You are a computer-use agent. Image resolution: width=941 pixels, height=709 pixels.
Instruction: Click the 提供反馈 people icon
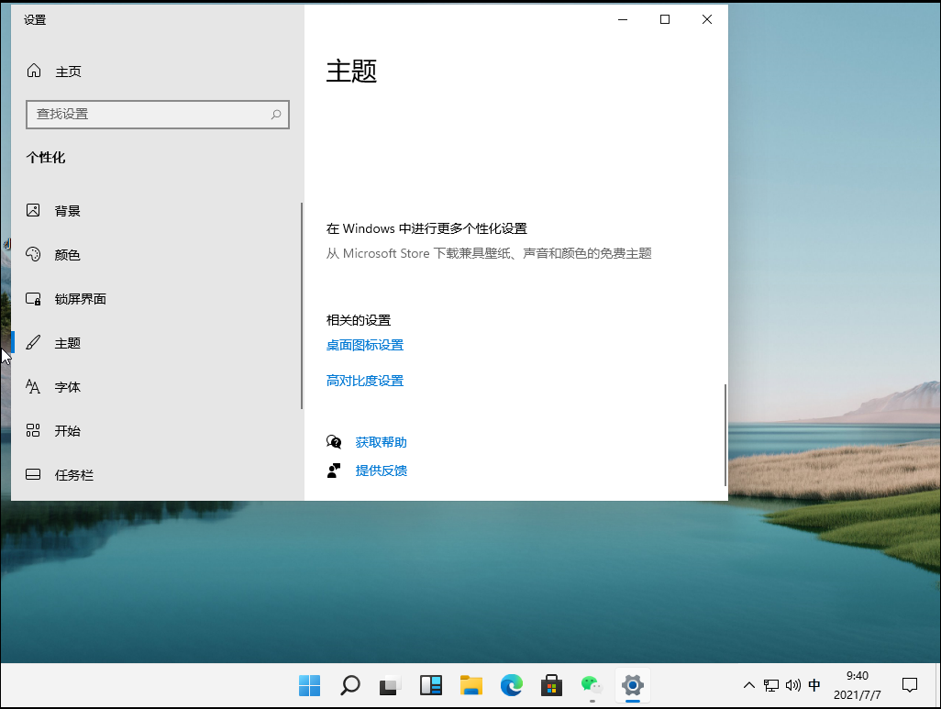(x=334, y=471)
